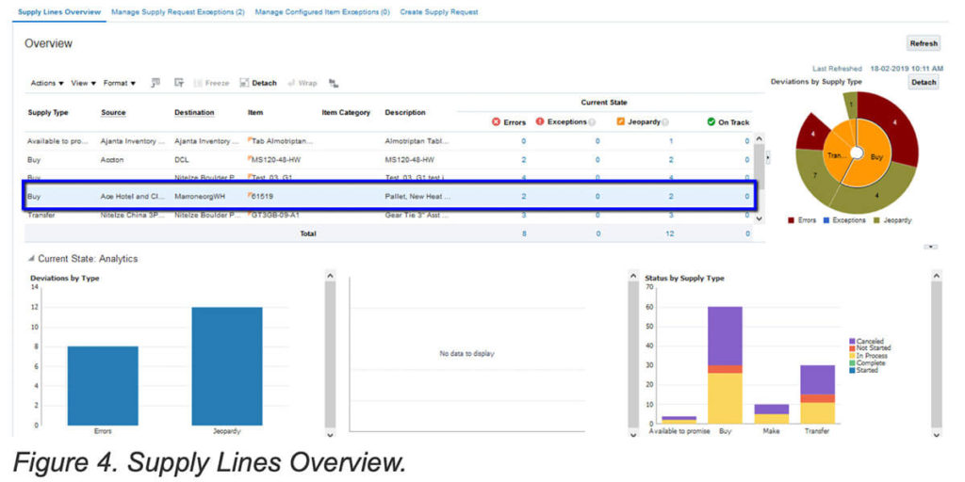Open jeopardy count 2 in item 61519 row
The image size is (965, 482).
point(671,197)
